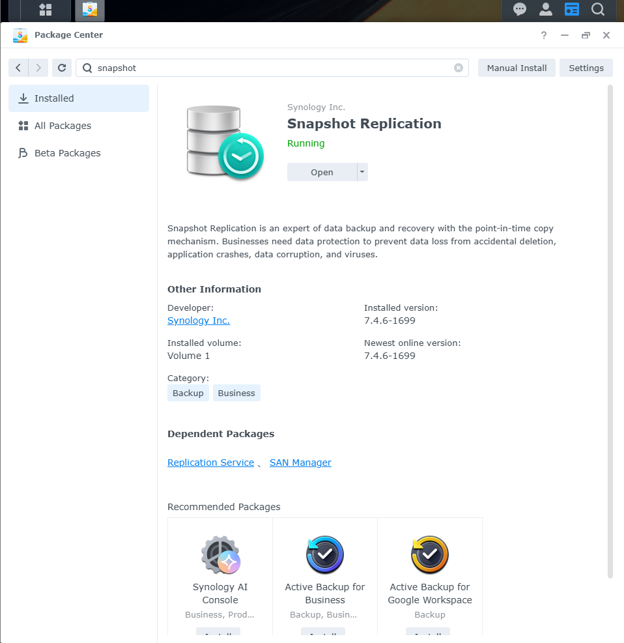Select Active Backup for Business thumbnail
The image size is (624, 643).
tap(325, 554)
